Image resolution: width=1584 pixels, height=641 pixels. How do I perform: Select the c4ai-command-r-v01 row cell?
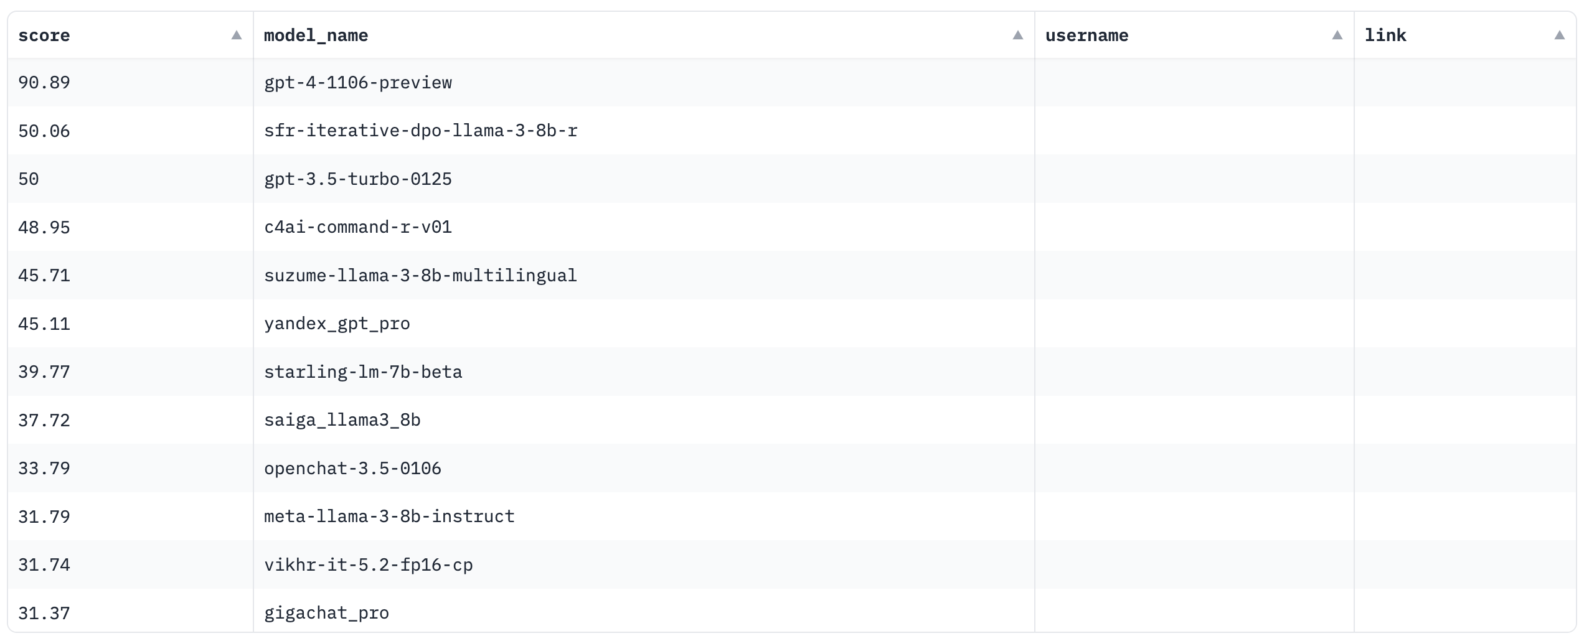358,227
